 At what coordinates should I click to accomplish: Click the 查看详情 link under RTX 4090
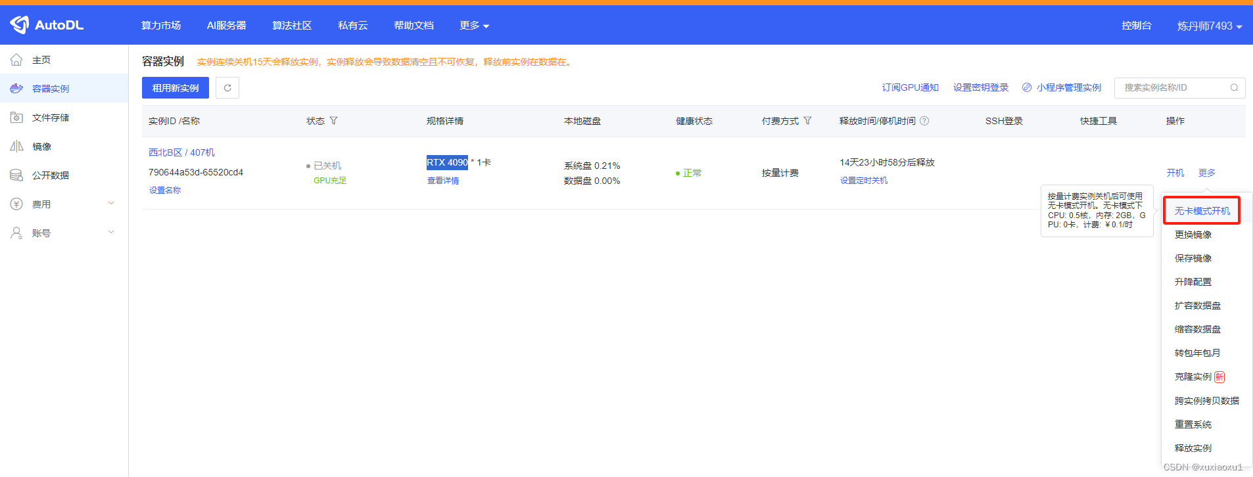443,181
